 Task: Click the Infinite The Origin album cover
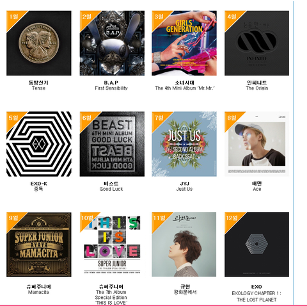[256, 43]
